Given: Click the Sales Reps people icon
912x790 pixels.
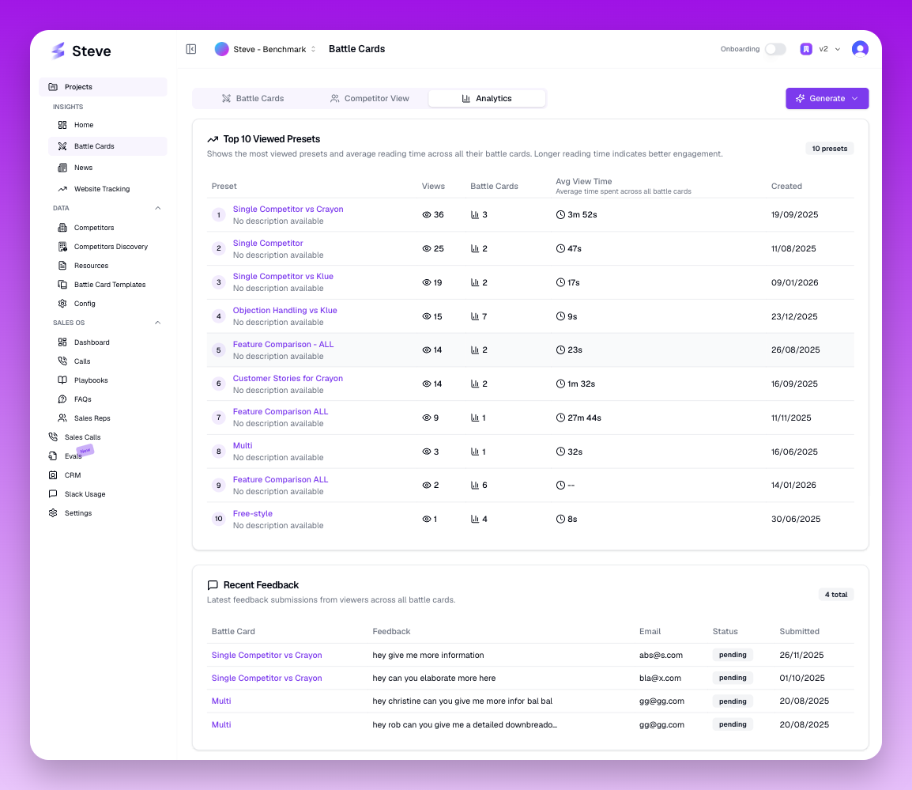Looking at the screenshot, I should pyautogui.click(x=62, y=418).
